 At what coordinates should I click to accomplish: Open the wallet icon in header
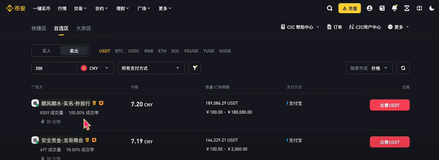click(382, 8)
